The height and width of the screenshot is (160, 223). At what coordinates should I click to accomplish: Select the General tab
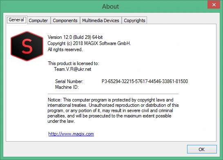pyautogui.click(x=16, y=20)
